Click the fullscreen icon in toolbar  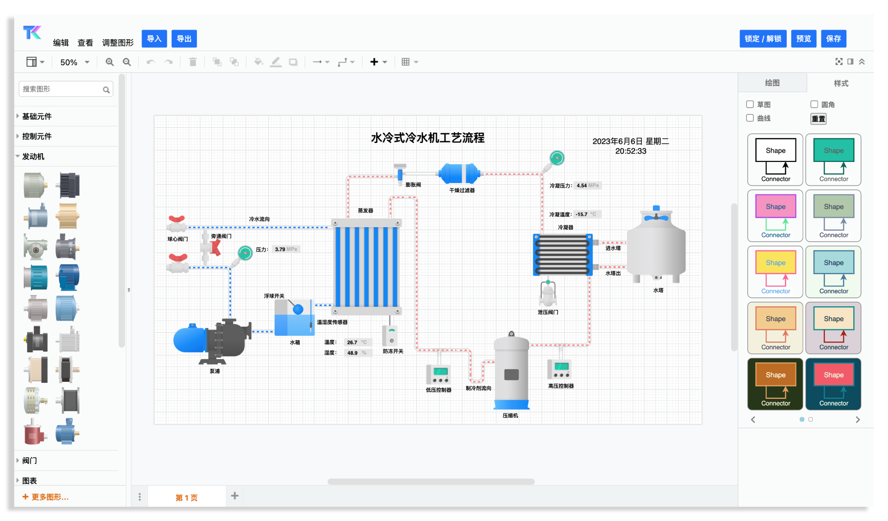coord(839,62)
